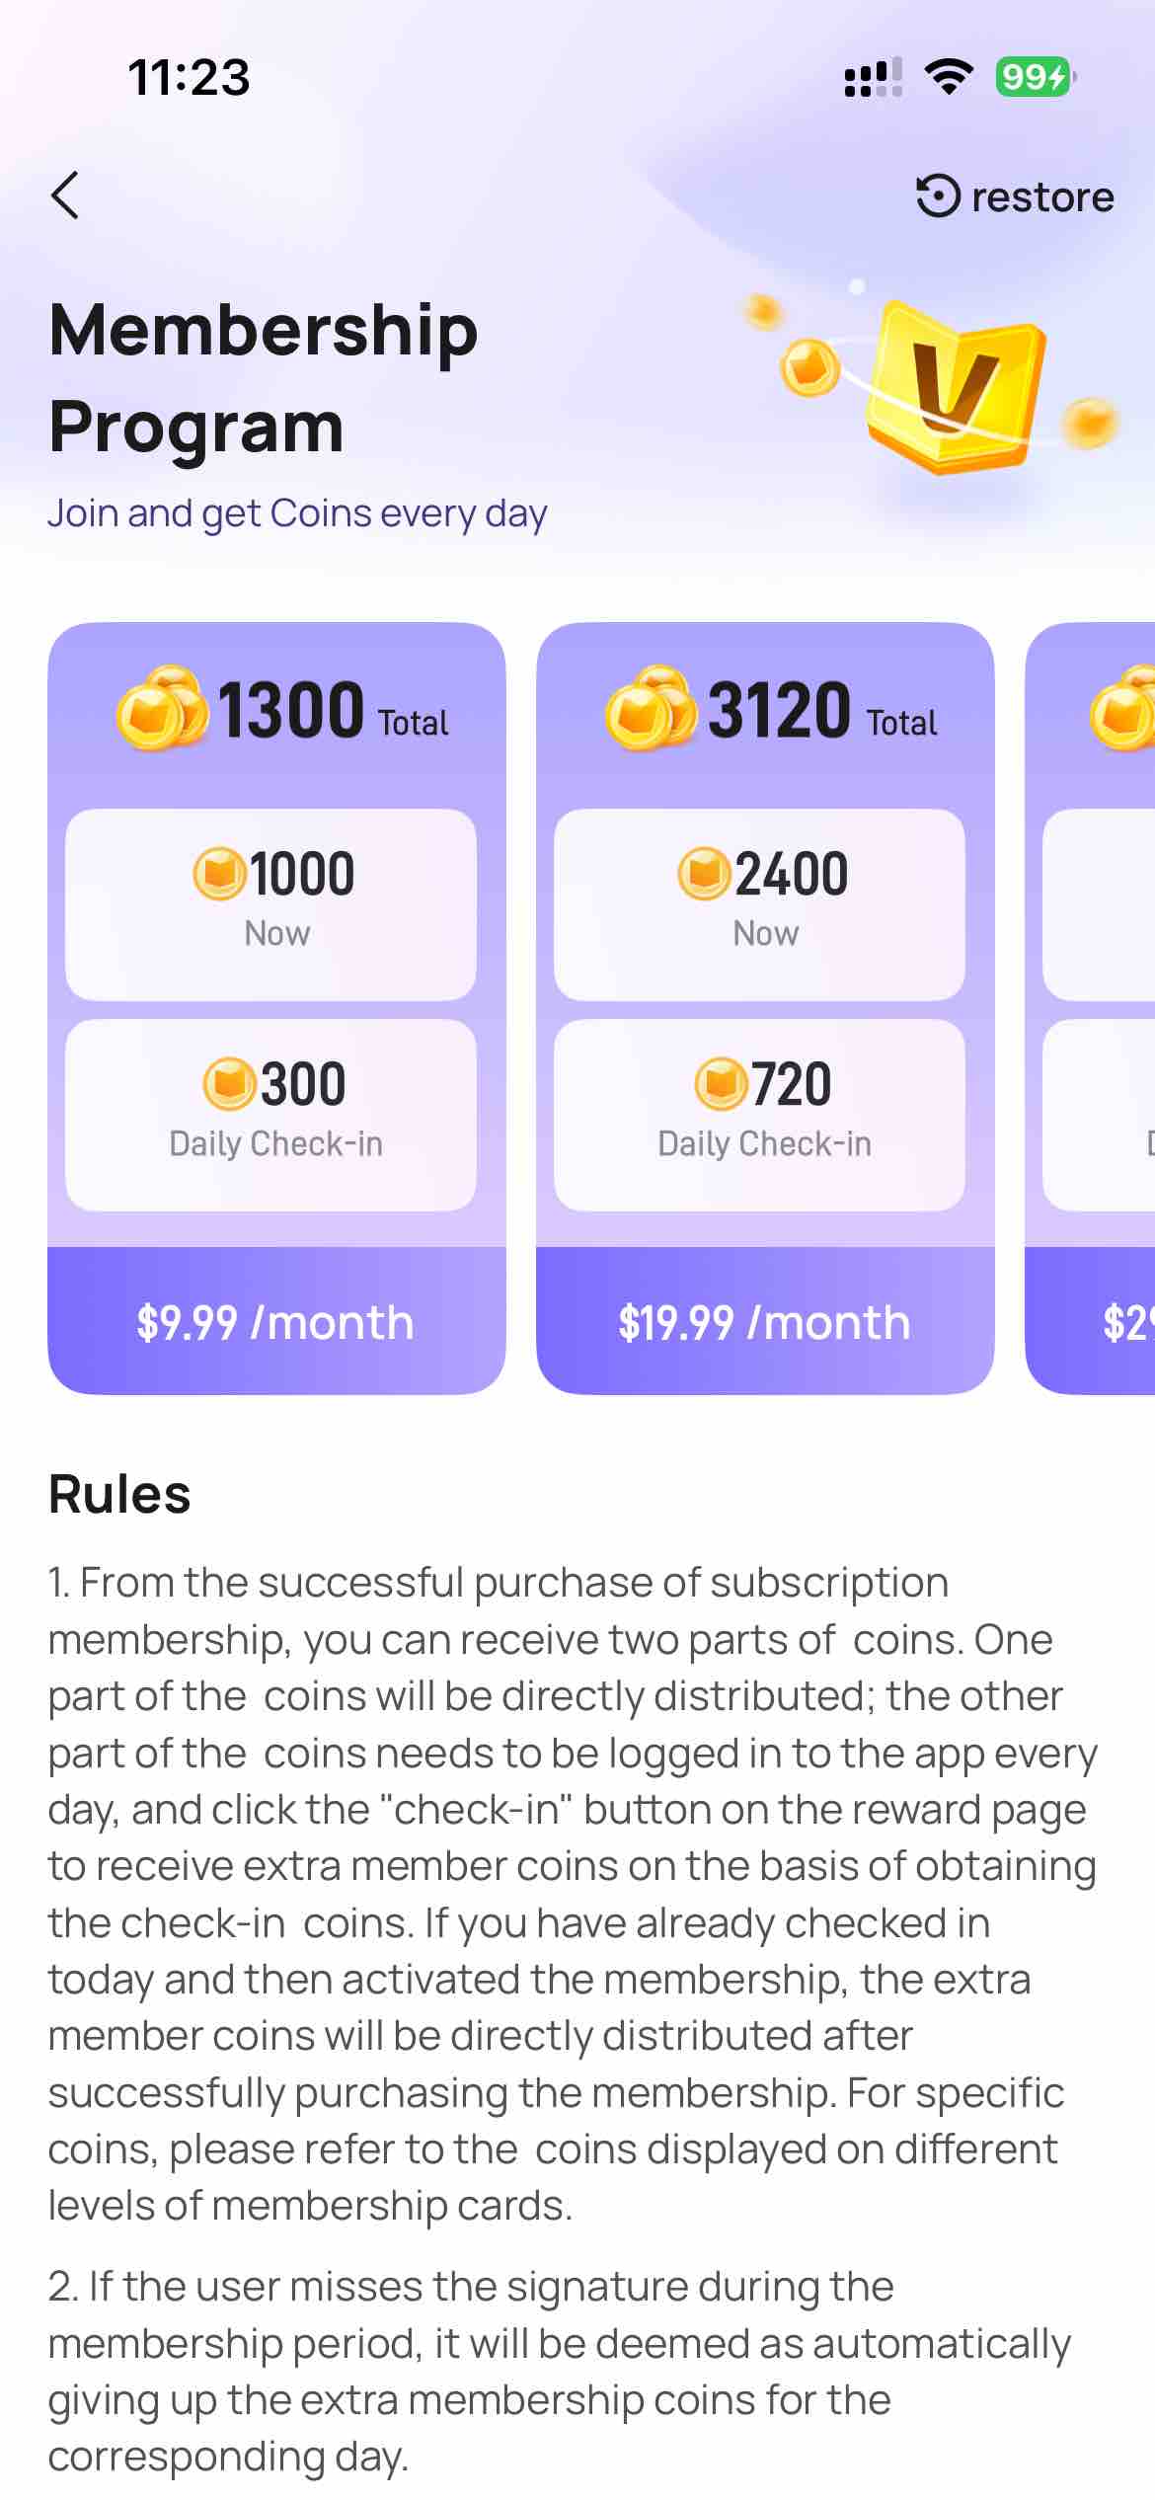The height and width of the screenshot is (2500, 1155).
Task: Tap the coin stack beside 1300 Total
Action: (x=161, y=708)
